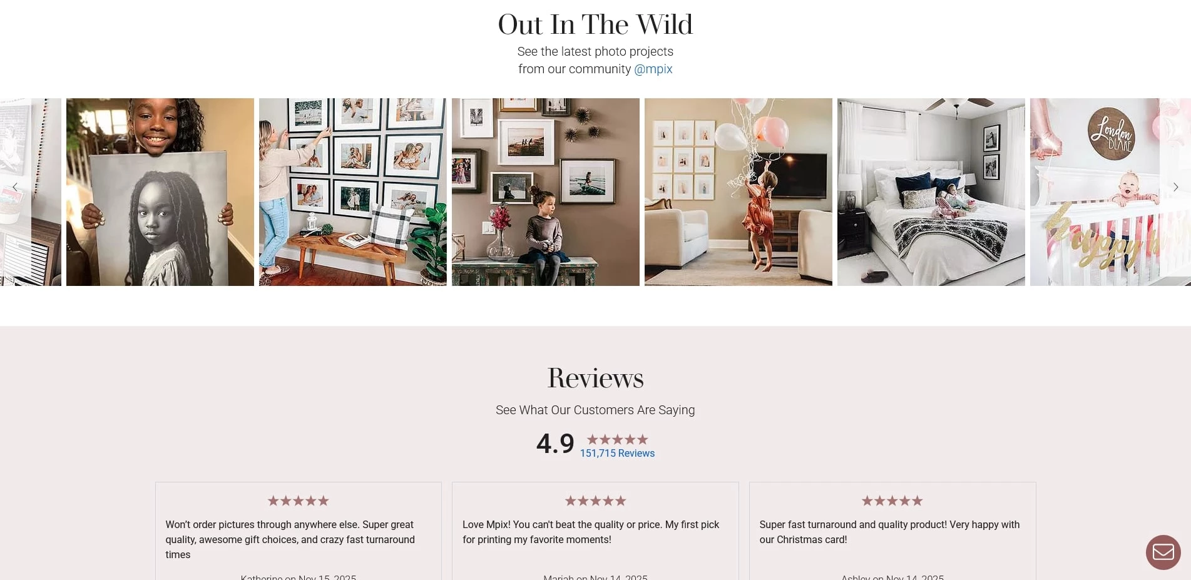This screenshot has height=580, width=1191.
Task: Click the 4.9 rating score
Action: 555,444
